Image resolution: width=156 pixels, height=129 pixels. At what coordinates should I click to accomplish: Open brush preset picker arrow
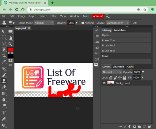(x=14, y=23)
